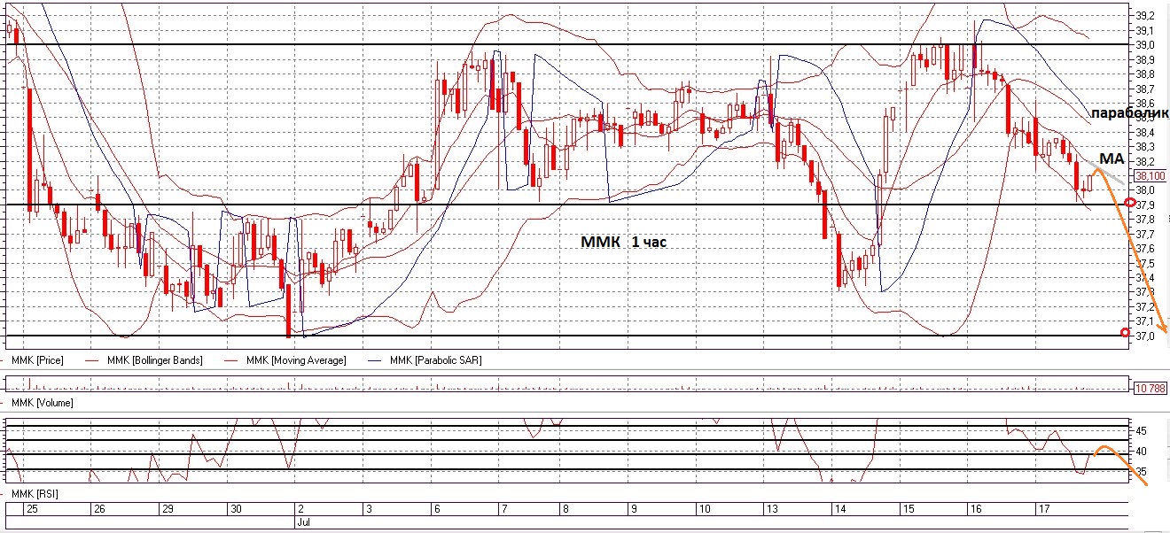Screen dimensions: 1170x533
Task: Click the 38,4 price axis label
Action: pyautogui.click(x=1145, y=132)
